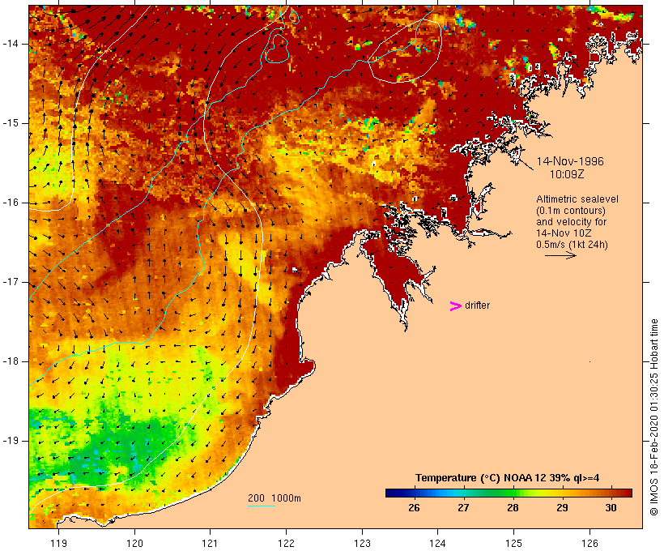This screenshot has width=664, height=551.
Task: Click the dark blue end of color bar
Action: pyautogui.click(x=390, y=493)
